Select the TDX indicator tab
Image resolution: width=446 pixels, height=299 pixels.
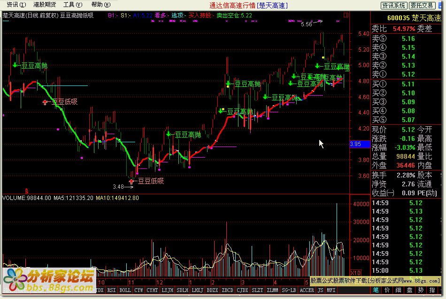(x=100, y=290)
